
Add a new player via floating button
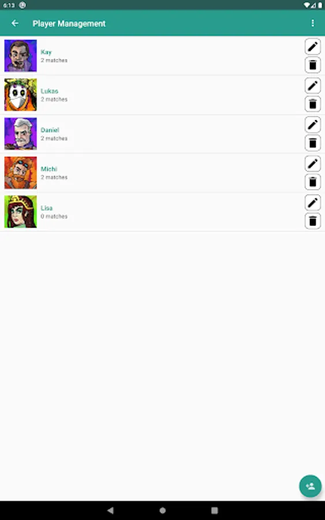pyautogui.click(x=310, y=486)
